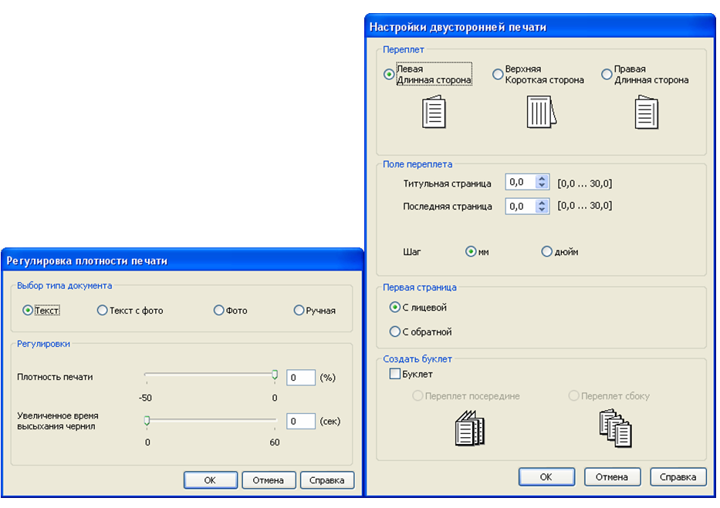Image resolution: width=720 pixels, height=508 pixels.
Task: Click the Плотность печати label
Action: point(55,377)
